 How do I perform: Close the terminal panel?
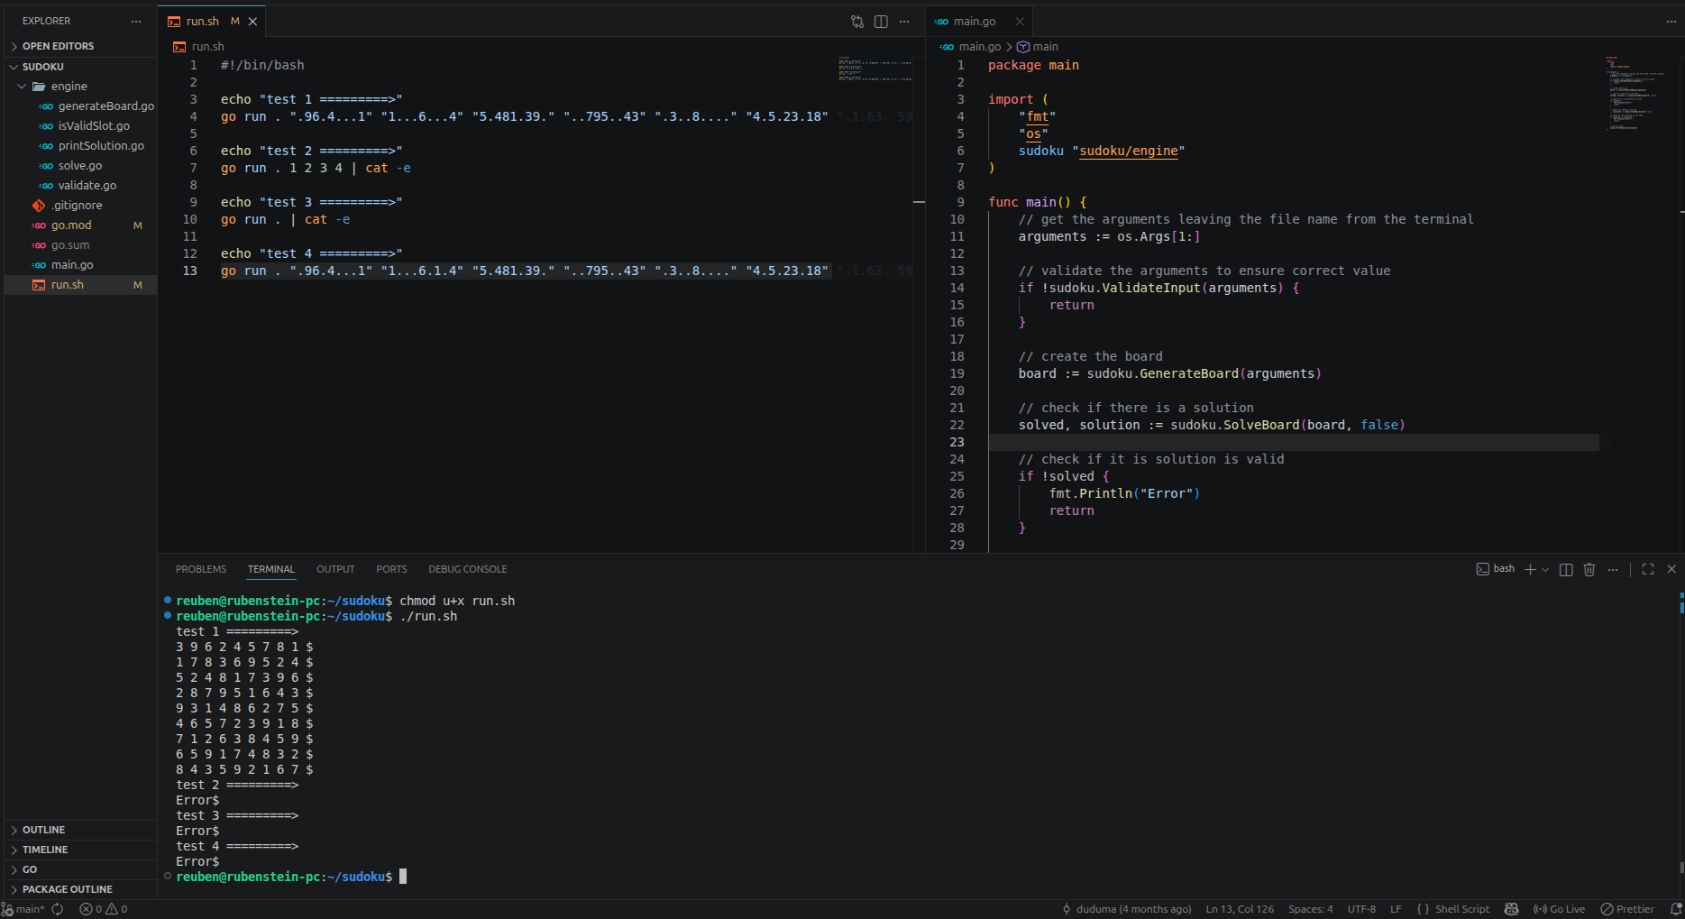(1671, 569)
